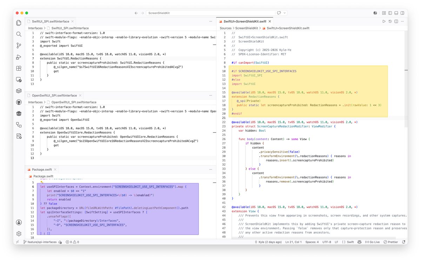
Task: Go back using the left arrow
Action: (136, 13)
